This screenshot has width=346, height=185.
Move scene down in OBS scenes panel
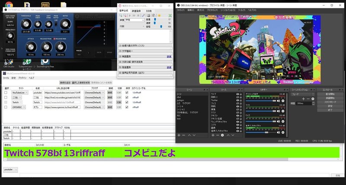tap(194, 135)
